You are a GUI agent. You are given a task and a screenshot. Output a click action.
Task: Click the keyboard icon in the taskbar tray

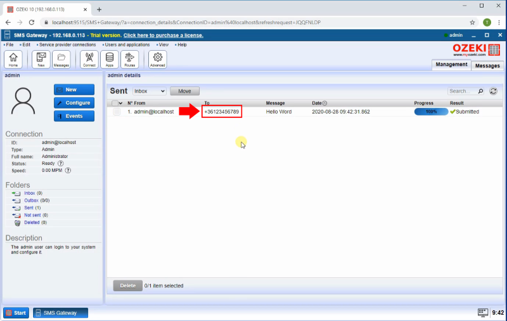[483, 313]
